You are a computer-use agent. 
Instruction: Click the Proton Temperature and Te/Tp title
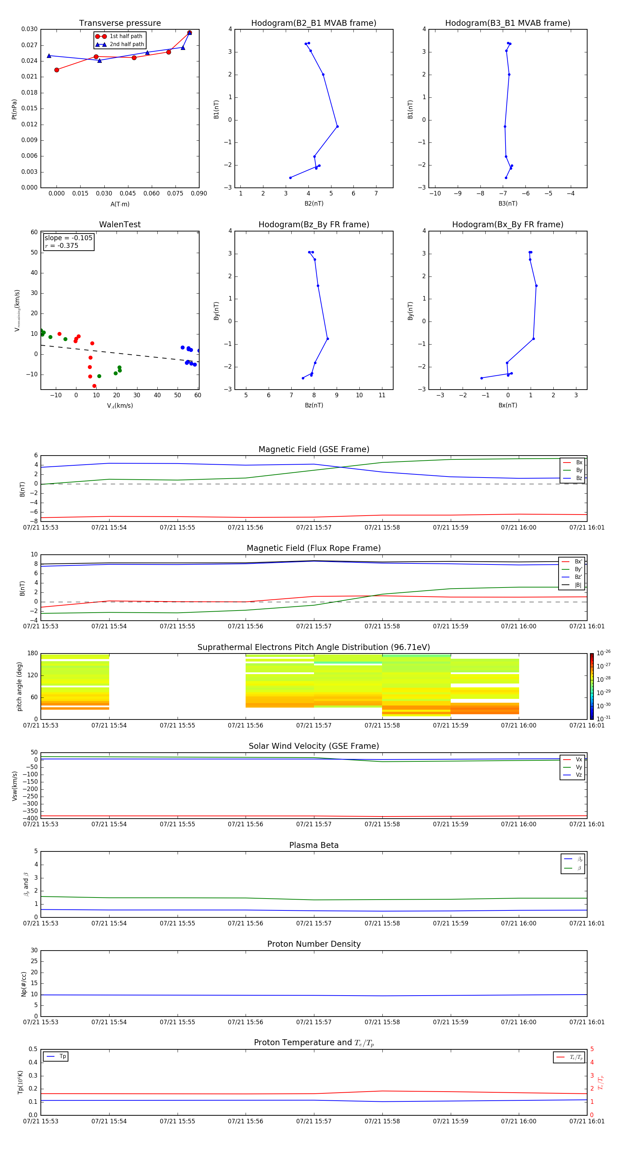coord(314,1043)
